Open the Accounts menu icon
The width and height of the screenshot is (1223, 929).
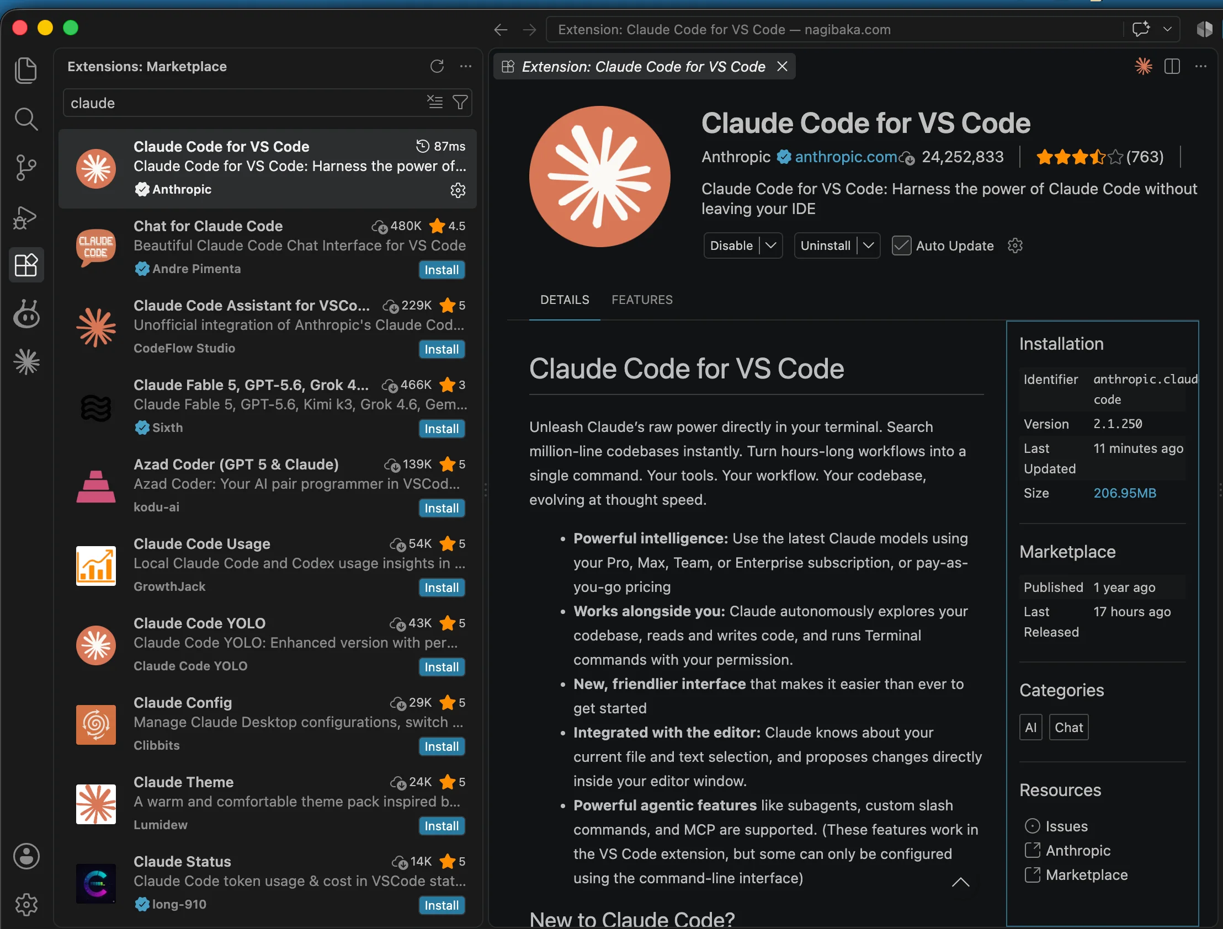pyautogui.click(x=26, y=856)
